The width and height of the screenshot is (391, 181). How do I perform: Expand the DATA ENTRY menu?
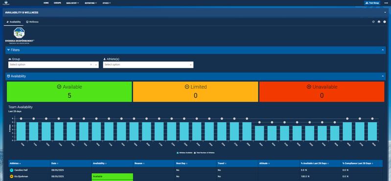[72, 3]
